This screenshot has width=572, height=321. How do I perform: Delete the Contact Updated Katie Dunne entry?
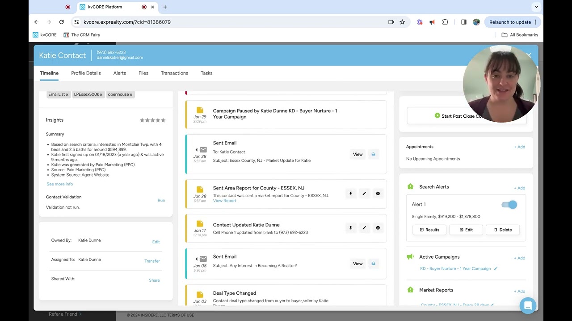point(378,228)
